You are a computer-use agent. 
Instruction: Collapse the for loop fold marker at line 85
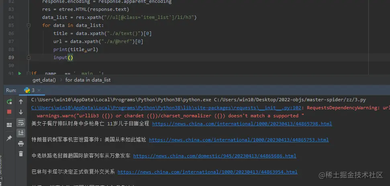tap(29, 25)
